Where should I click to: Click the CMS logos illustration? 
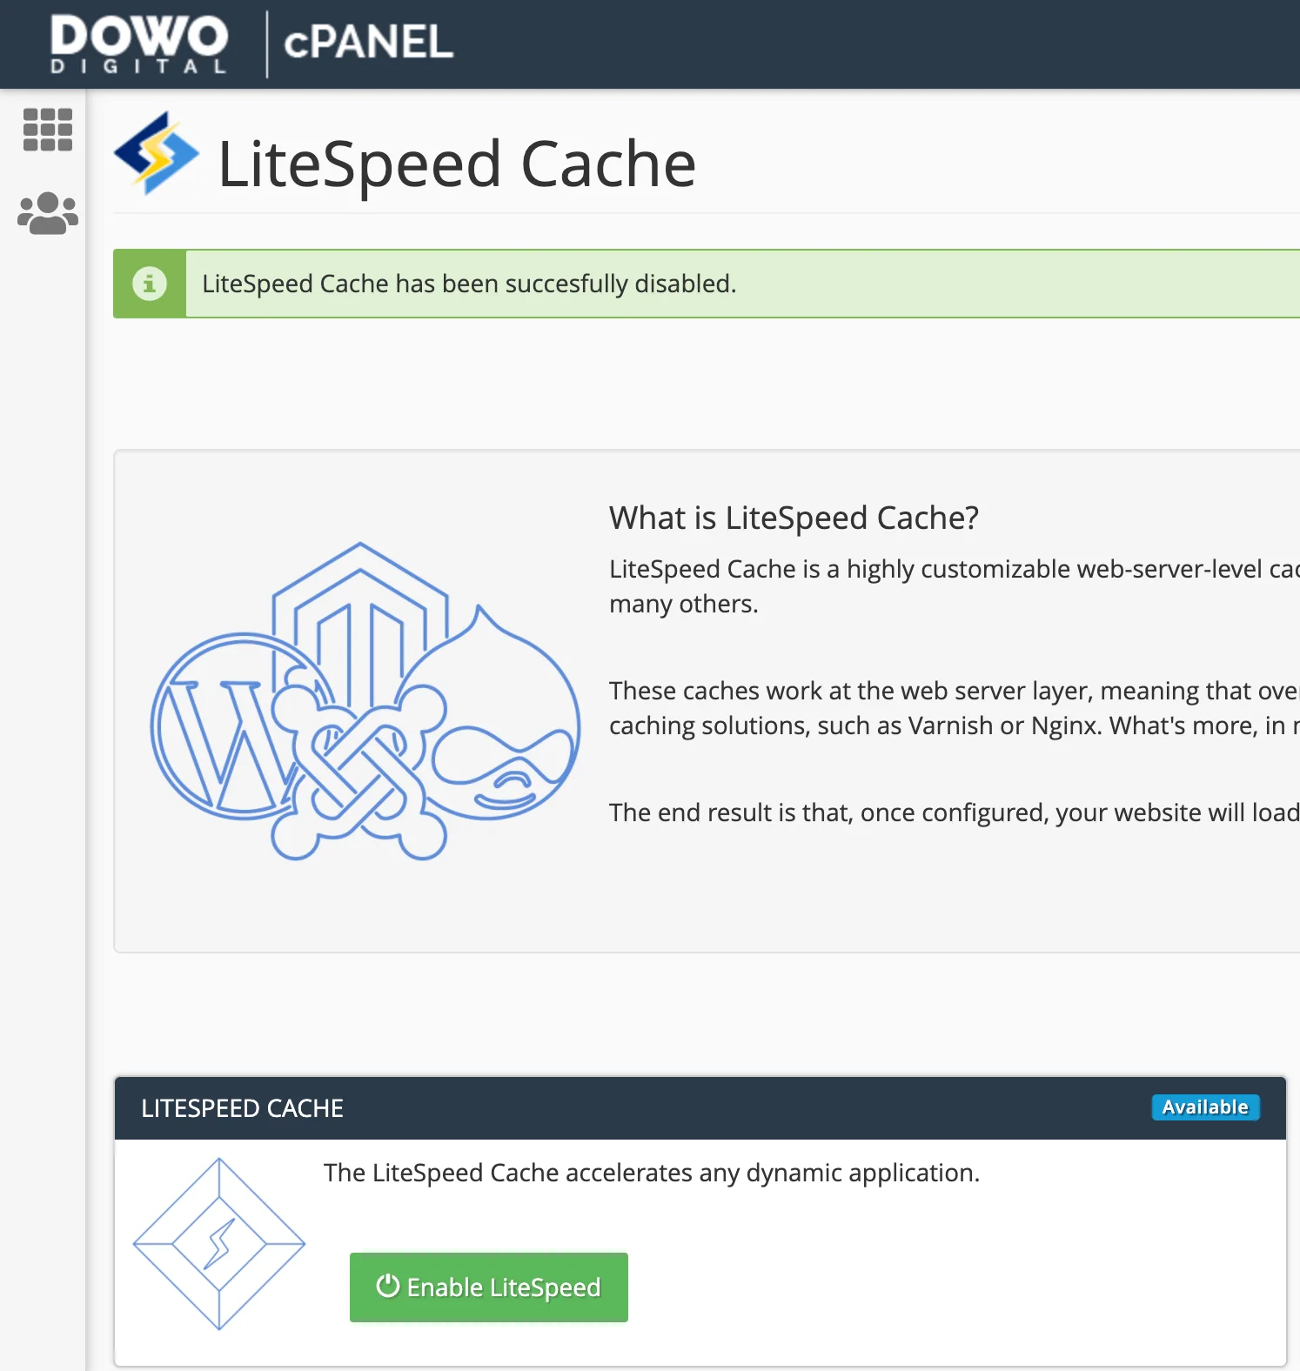coord(365,701)
